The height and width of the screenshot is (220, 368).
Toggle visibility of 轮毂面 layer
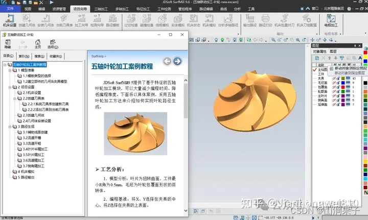[334, 91]
